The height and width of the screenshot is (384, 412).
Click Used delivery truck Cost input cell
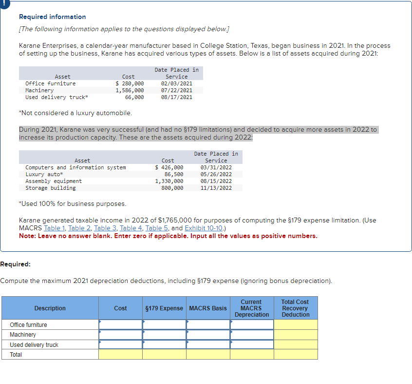click(x=121, y=344)
